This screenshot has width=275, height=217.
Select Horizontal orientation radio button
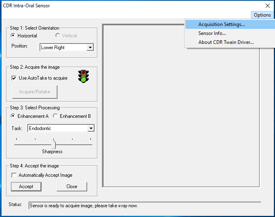pyautogui.click(x=13, y=36)
